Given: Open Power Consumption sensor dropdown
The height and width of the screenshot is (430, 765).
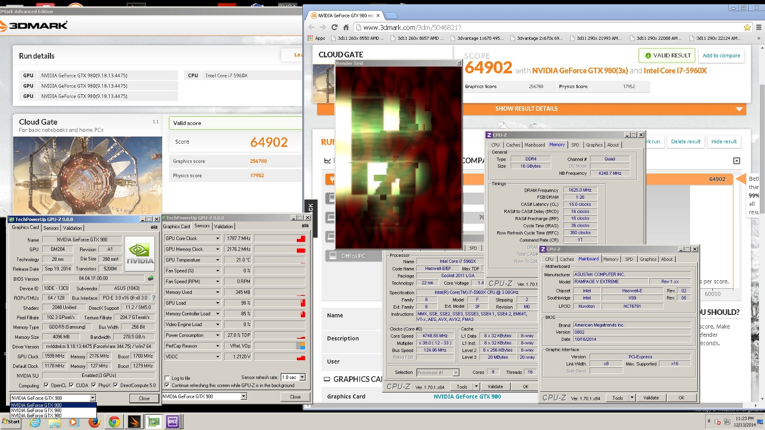Looking at the screenshot, I should (x=218, y=335).
